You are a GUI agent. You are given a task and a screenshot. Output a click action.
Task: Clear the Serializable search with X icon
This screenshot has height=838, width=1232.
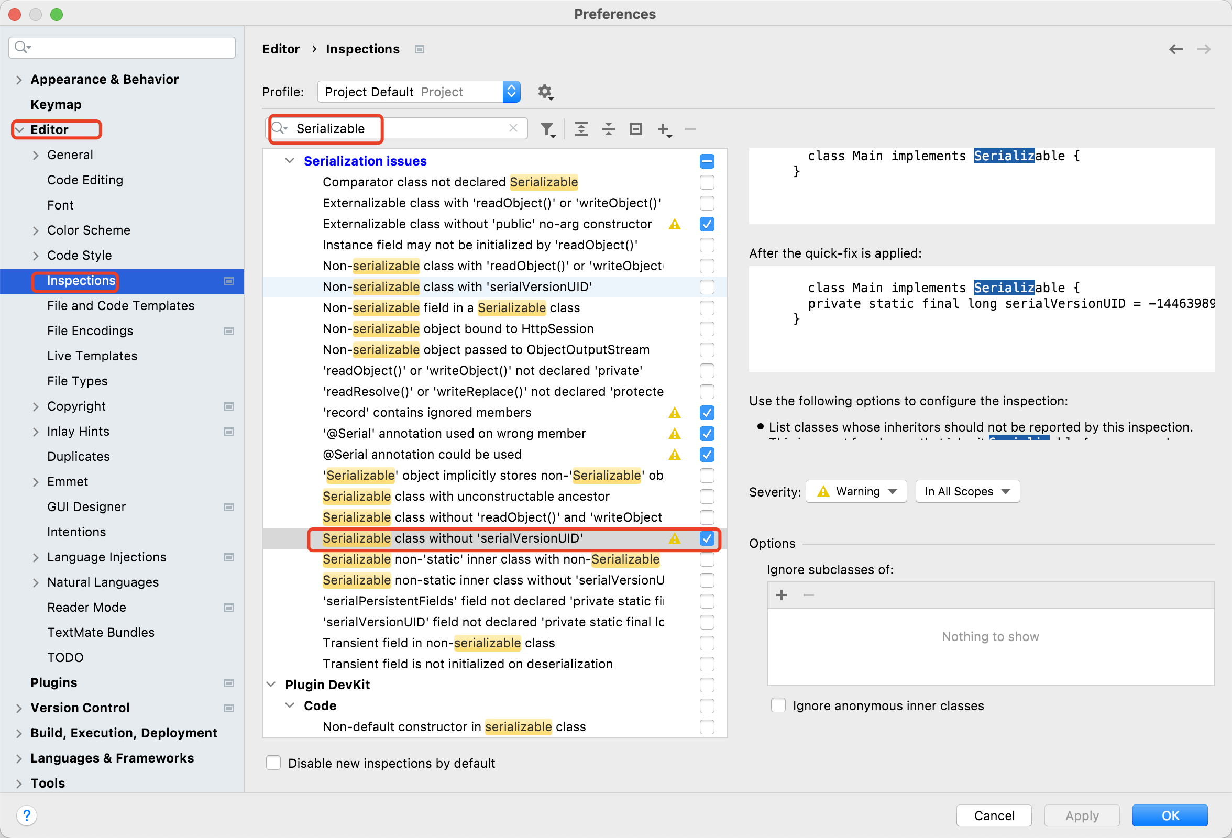513,128
